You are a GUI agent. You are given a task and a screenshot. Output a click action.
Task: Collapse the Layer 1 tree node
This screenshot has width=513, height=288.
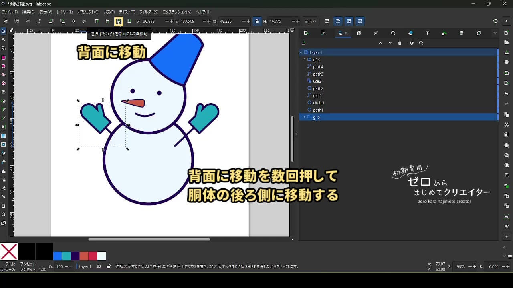pyautogui.click(x=301, y=52)
